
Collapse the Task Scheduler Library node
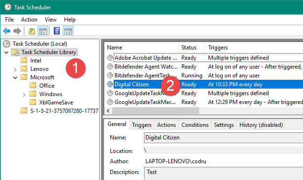click(7, 52)
